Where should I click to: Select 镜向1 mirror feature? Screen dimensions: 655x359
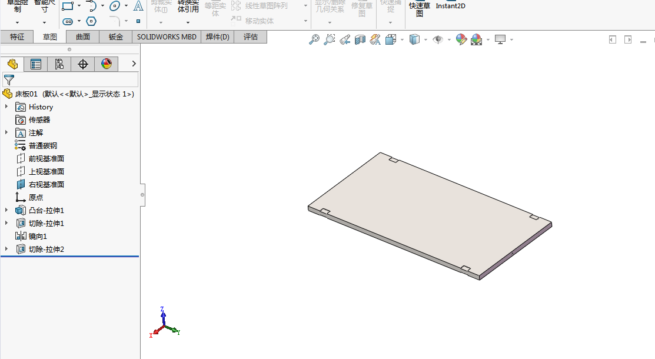(x=31, y=236)
